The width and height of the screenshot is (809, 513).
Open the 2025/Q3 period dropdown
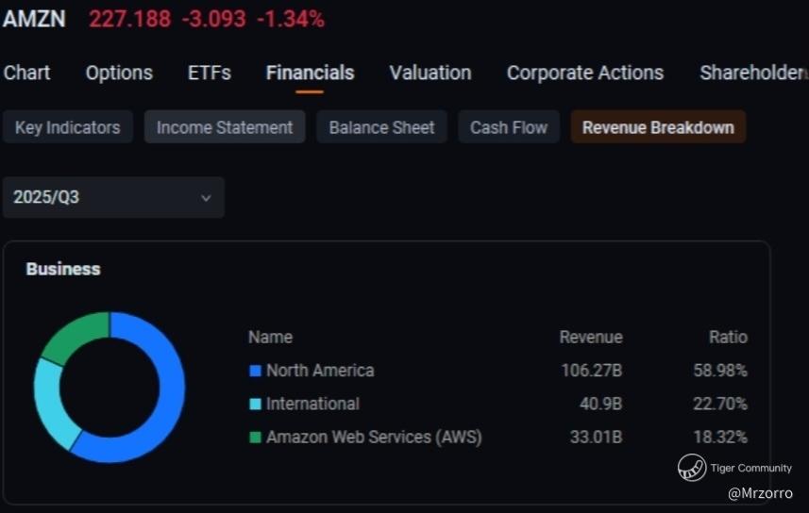[113, 197]
